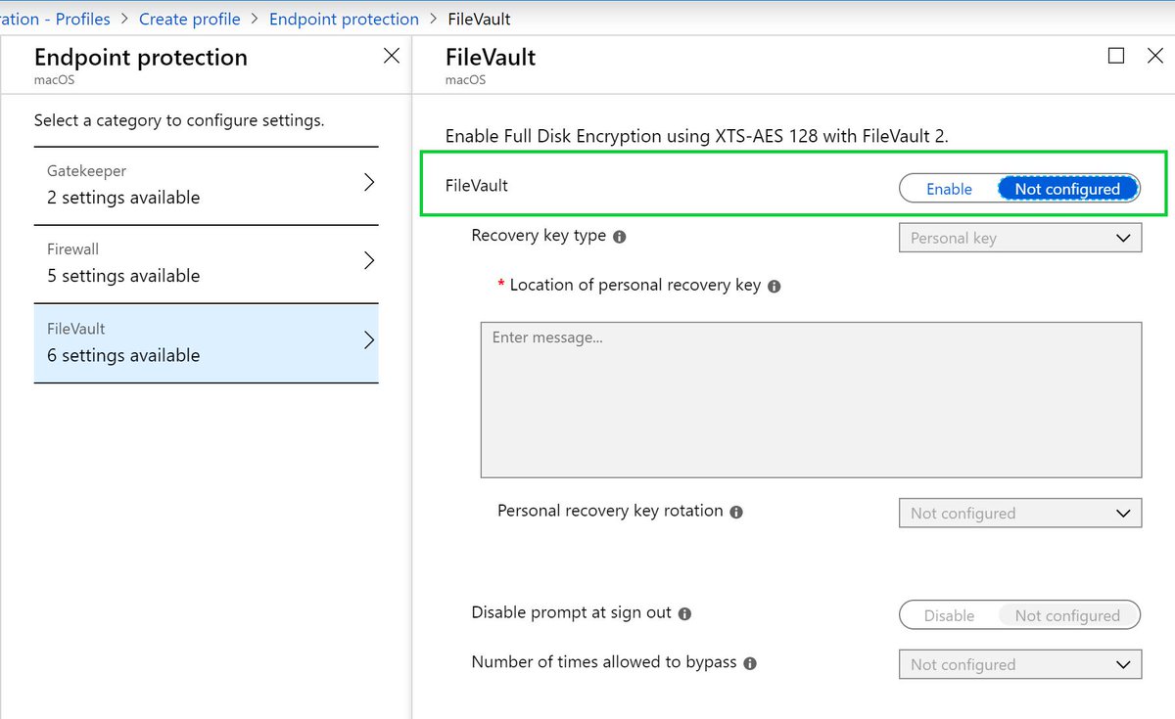1175x719 pixels.
Task: Close the Endpoint protection panel
Action: click(391, 56)
